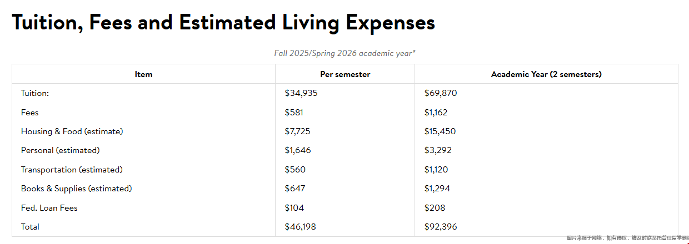Click the $1,120 transportation yearly value
This screenshot has width=689, height=244.
pyautogui.click(x=436, y=170)
